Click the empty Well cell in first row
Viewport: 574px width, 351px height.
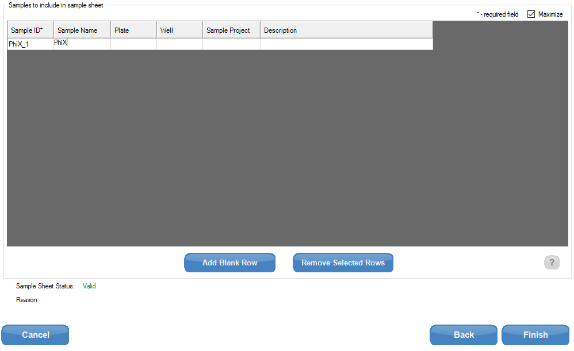(x=179, y=44)
